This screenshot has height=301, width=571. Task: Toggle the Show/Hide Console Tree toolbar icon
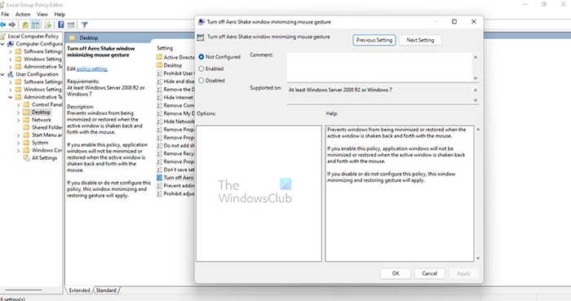coord(35,24)
